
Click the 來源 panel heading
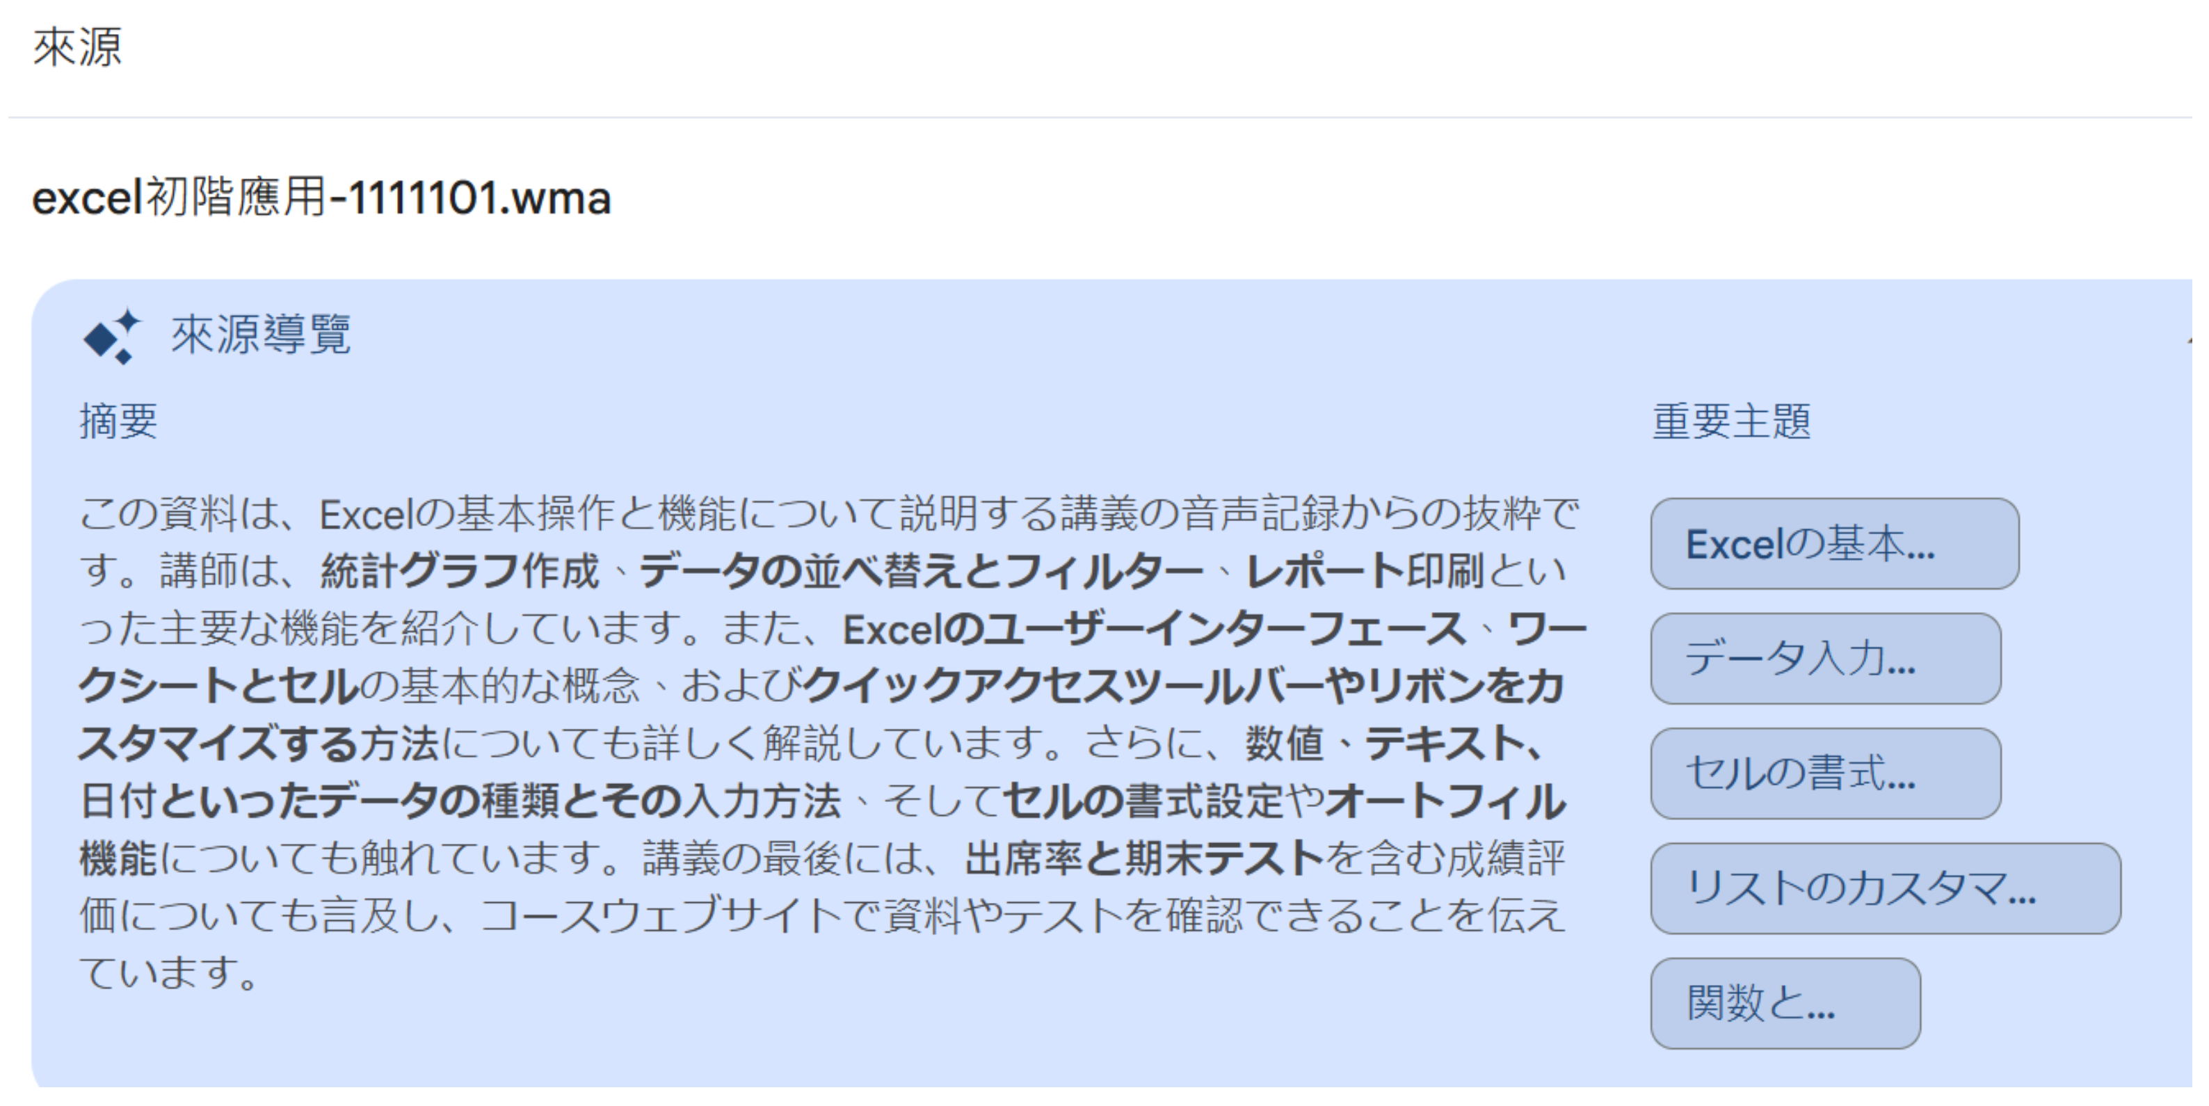click(x=77, y=47)
